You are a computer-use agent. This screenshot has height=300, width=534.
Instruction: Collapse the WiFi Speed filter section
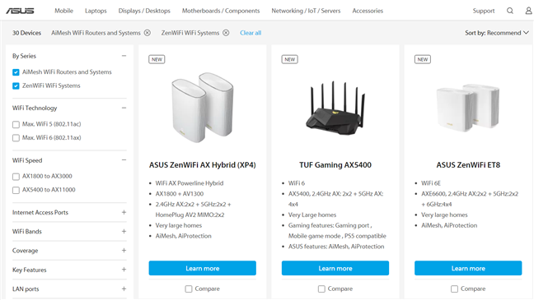pyautogui.click(x=124, y=160)
